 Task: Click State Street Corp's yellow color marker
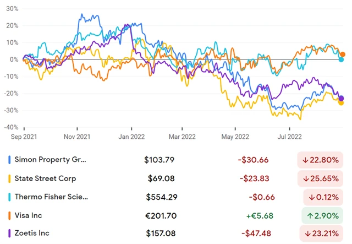[10, 178]
